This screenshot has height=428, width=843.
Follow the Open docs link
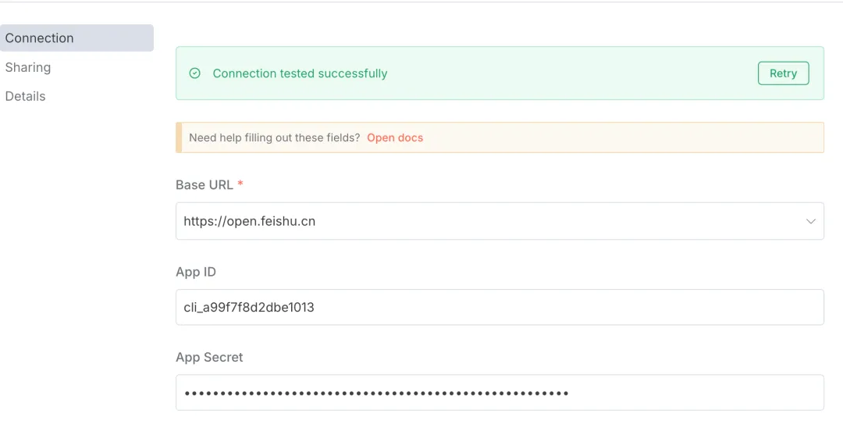click(395, 137)
